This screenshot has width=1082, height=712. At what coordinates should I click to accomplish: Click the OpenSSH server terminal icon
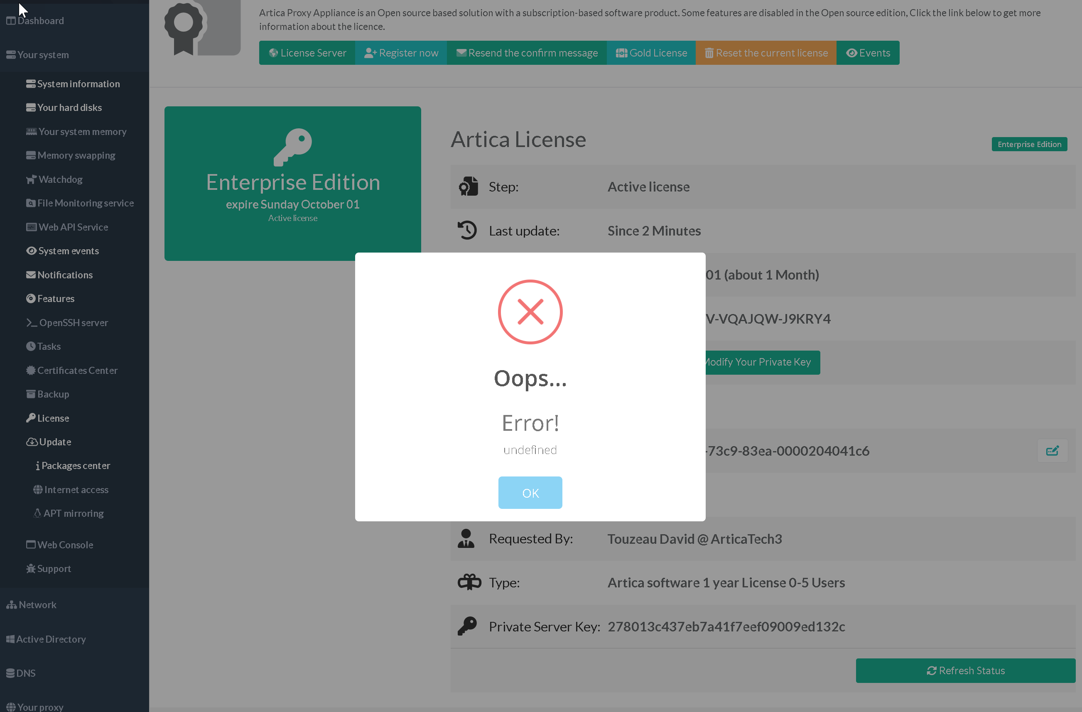coord(32,322)
